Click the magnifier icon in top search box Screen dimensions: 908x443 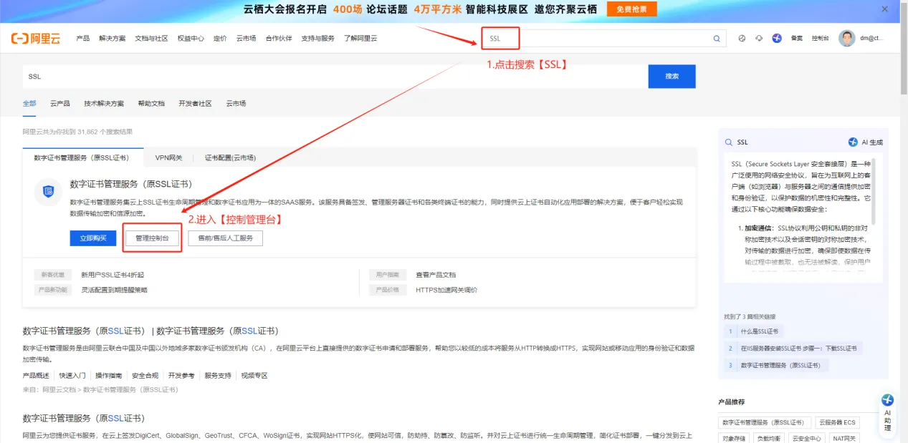(x=716, y=39)
